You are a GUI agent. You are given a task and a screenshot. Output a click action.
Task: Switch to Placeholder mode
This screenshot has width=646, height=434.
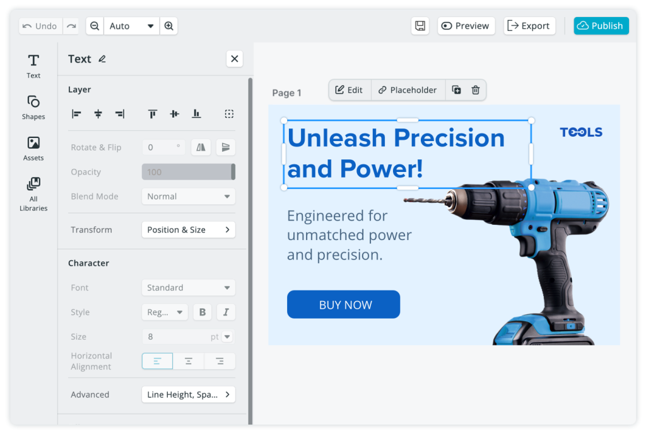(x=408, y=89)
